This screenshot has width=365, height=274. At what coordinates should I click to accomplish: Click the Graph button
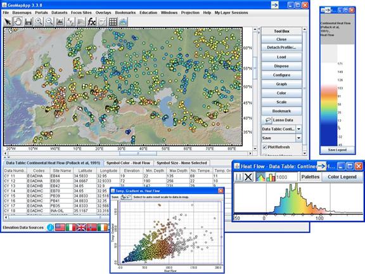(x=281, y=84)
